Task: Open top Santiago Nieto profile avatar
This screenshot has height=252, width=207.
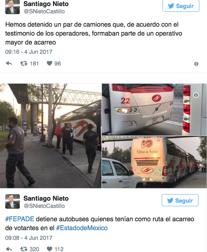Action: (x=13, y=7)
